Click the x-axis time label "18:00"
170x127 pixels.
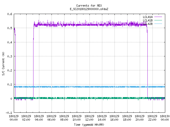(127, 120)
